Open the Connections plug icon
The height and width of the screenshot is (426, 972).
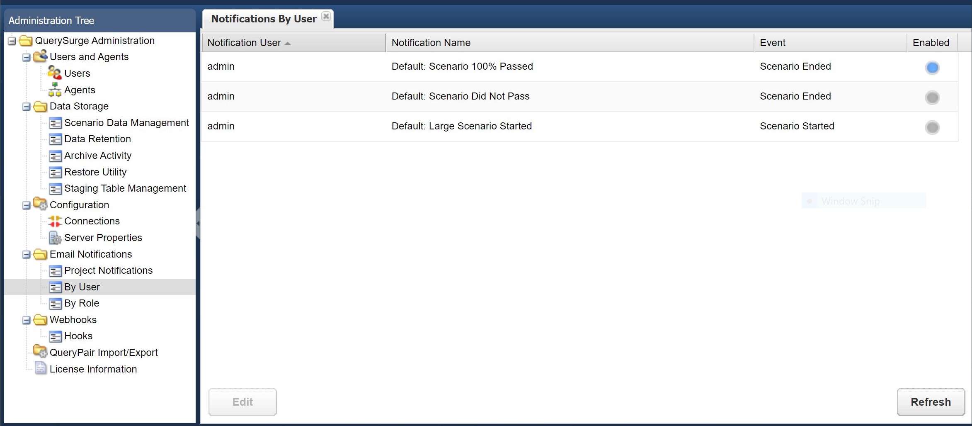[55, 221]
